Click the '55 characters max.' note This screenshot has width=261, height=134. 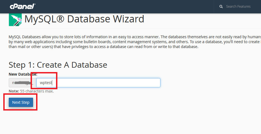[37, 91]
